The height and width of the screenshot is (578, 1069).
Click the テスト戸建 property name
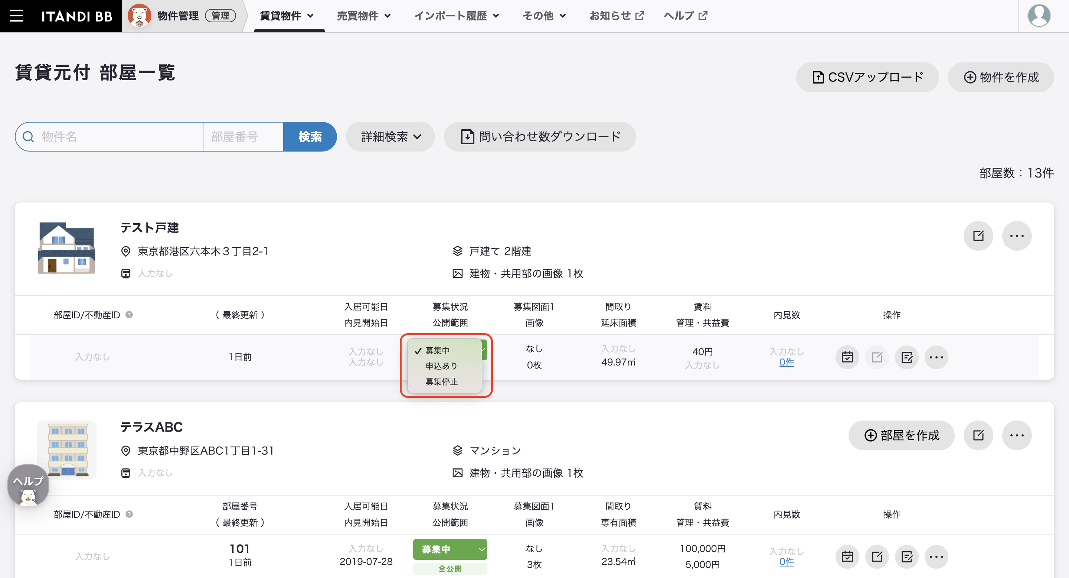tap(149, 228)
